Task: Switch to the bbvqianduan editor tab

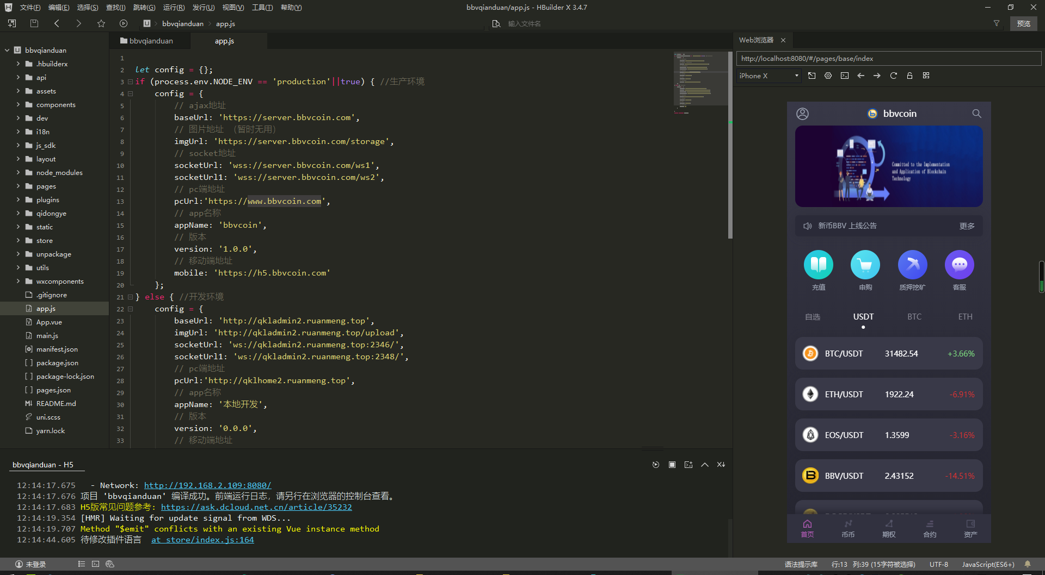Action: pos(147,41)
